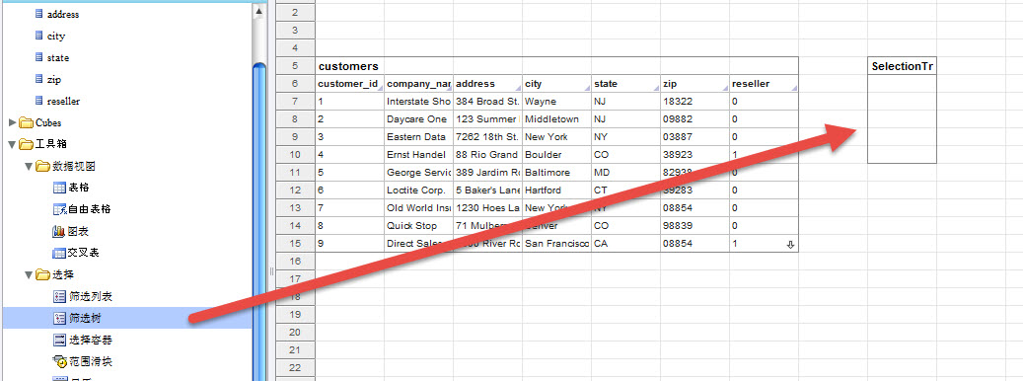Click the SelectionTree component title
Image resolution: width=1023 pixels, height=381 pixels.
coord(902,66)
